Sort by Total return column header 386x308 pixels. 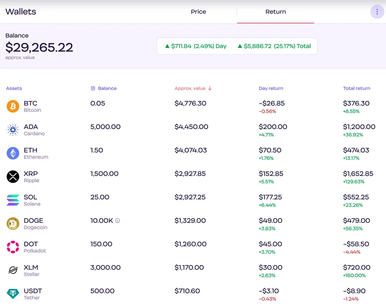click(357, 88)
